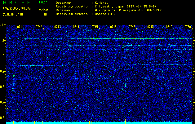The width and height of the screenshot is (195, 124).
Task: Click the Receiving antenna label
Action: (72, 14)
